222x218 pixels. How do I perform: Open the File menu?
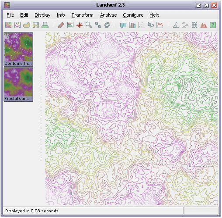click(10, 15)
